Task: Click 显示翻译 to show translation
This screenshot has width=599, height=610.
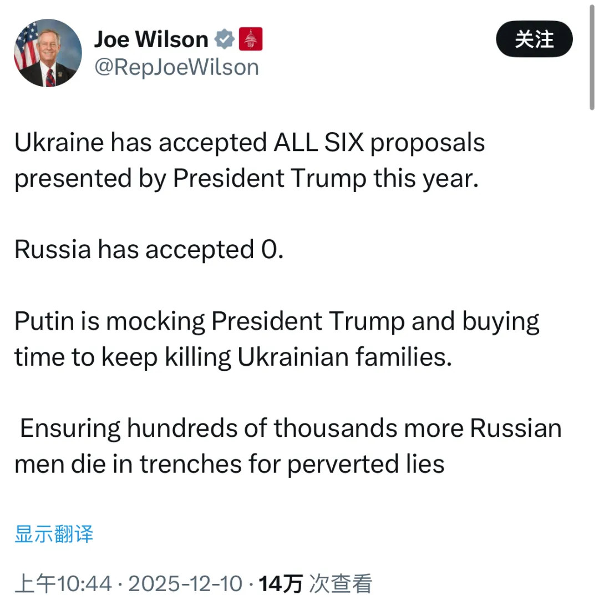Action: click(54, 534)
